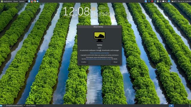Minimize the About Variety dialog
191x107 pixels.
[117, 27]
